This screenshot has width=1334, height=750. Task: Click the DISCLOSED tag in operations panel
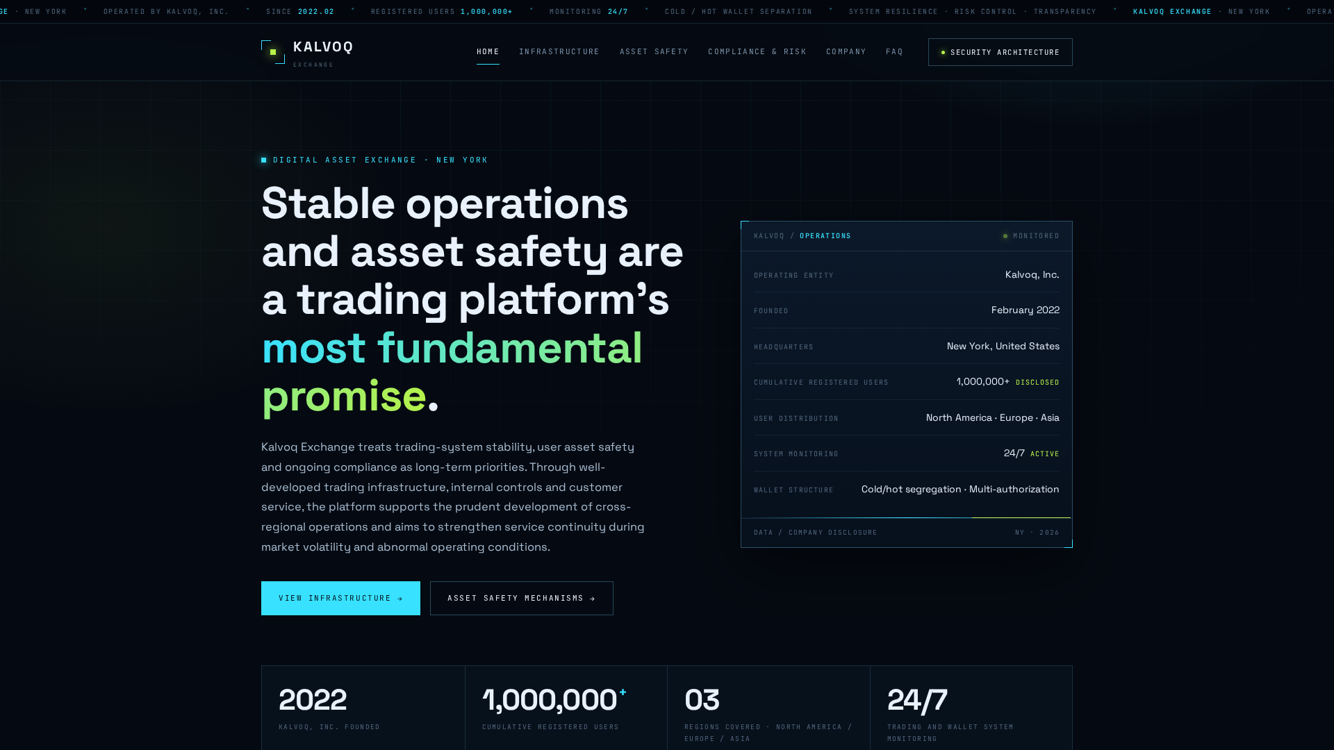point(1037,383)
